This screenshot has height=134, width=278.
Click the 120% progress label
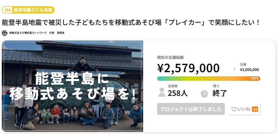(x=255, y=78)
